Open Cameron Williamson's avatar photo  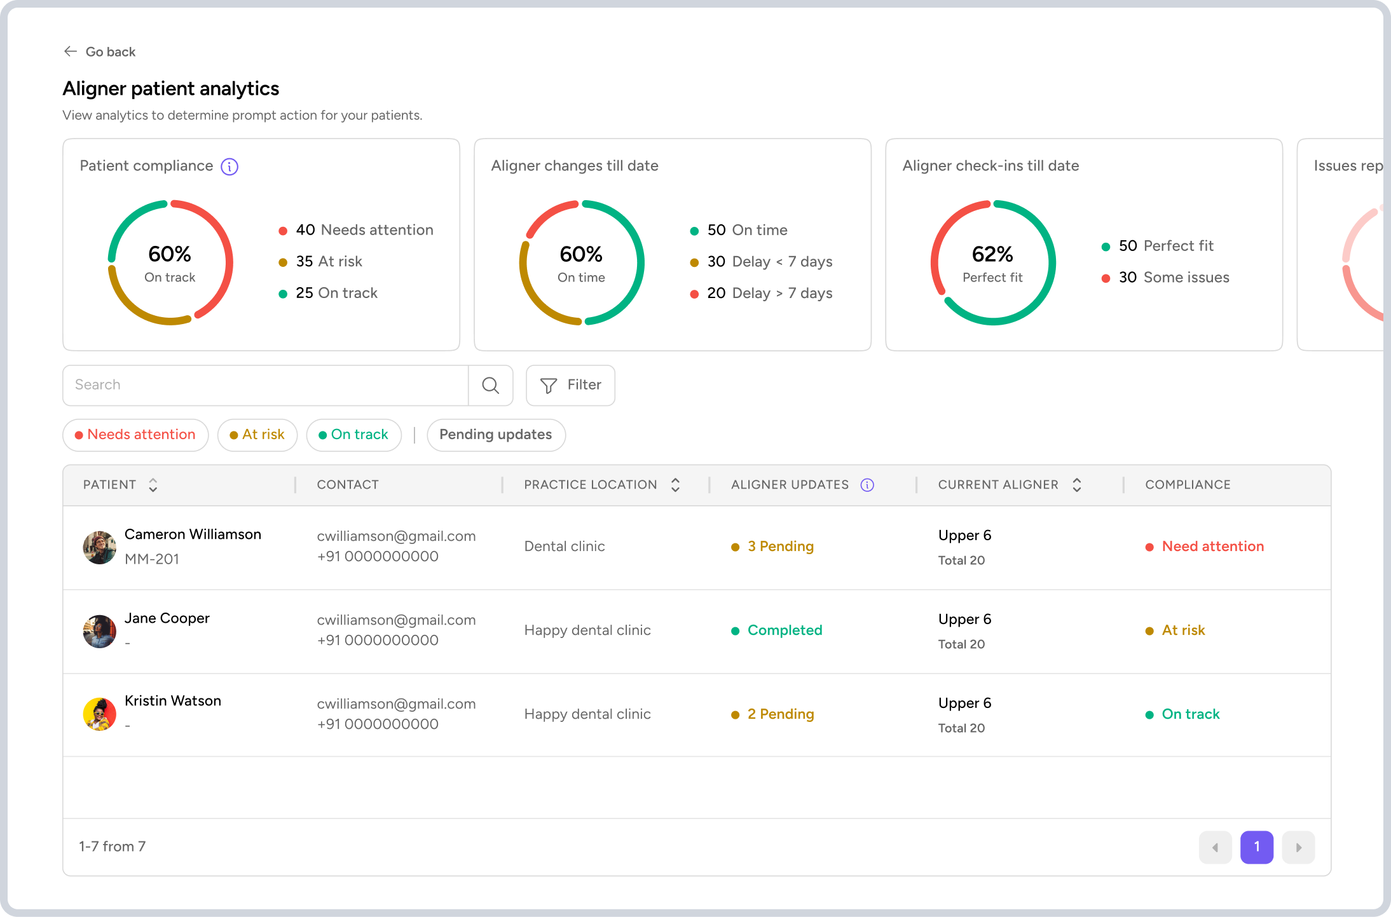click(100, 547)
